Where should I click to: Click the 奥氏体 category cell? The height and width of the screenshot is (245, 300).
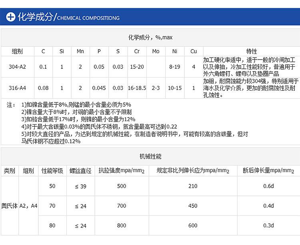[10, 206]
